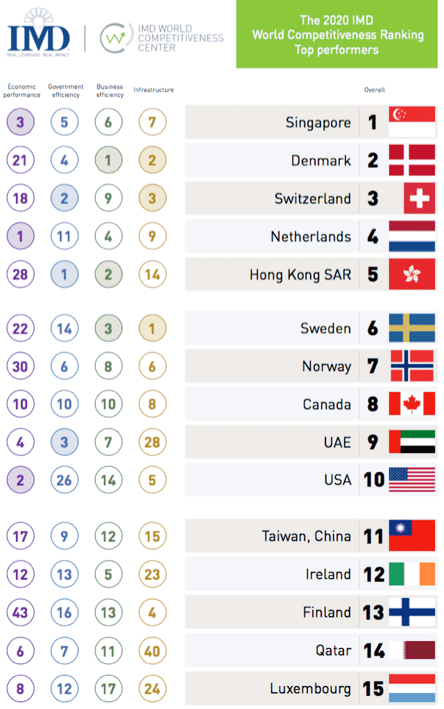Image resolution: width=444 pixels, height=709 pixels.
Task: Click the Canada maple leaf flag
Action: (x=412, y=404)
